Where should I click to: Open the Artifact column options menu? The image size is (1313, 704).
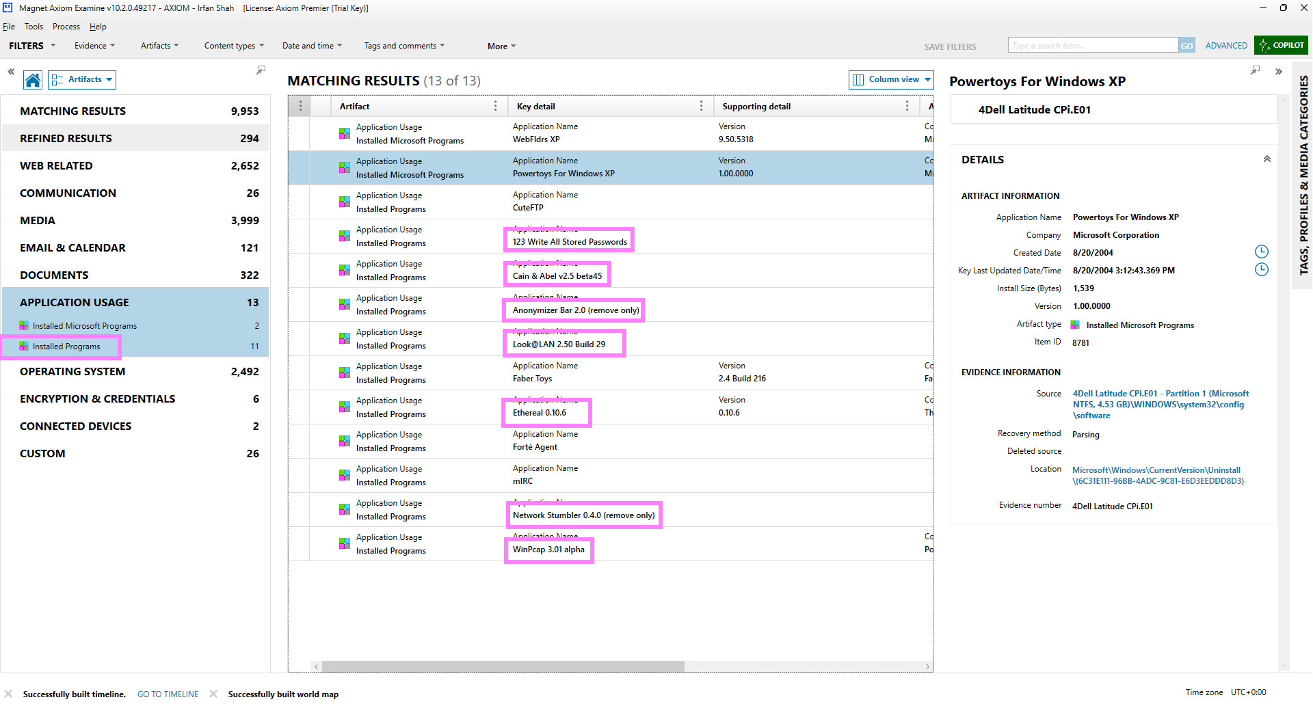496,106
